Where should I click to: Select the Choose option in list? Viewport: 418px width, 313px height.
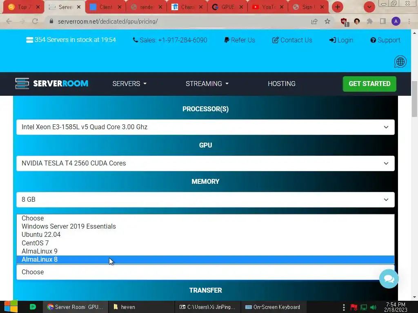(x=205, y=218)
